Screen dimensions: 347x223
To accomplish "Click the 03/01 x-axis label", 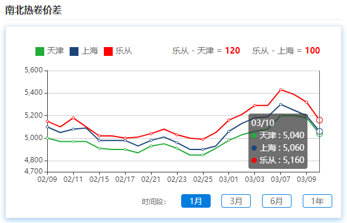I will [x=228, y=179].
